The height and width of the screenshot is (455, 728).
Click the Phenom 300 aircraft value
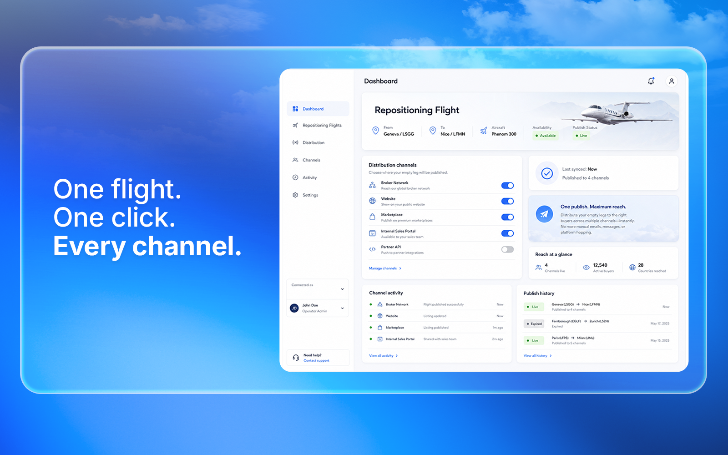point(504,134)
